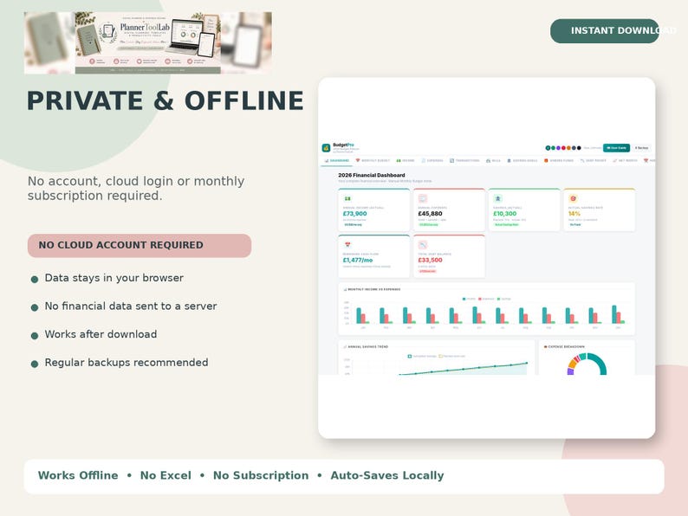
Task: Click the icon on the £33,500 debt card
Action: click(x=423, y=245)
